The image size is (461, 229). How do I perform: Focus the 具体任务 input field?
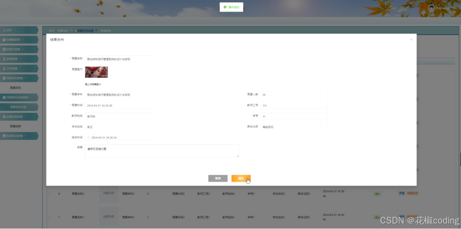pyautogui.click(x=294, y=127)
